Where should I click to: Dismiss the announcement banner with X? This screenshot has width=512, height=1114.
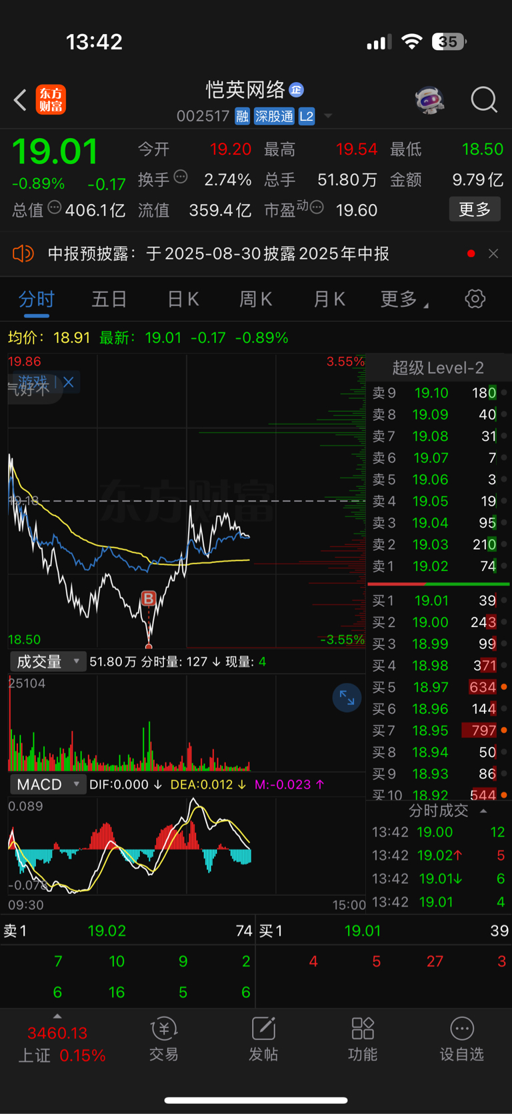pyautogui.click(x=493, y=253)
